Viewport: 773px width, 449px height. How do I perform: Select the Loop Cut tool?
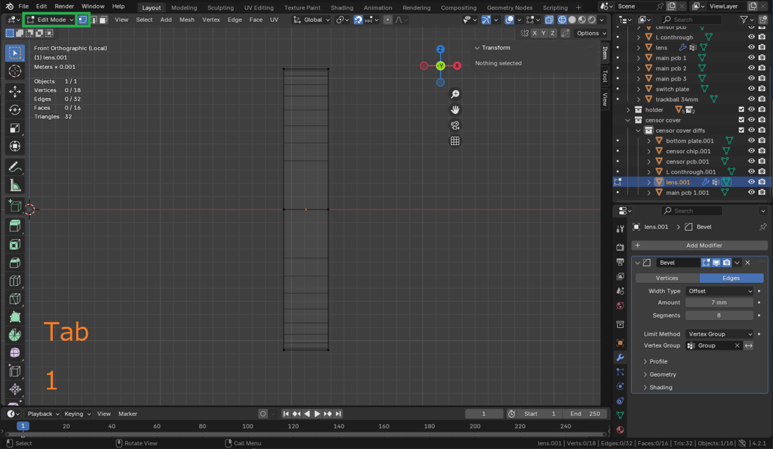click(15, 281)
